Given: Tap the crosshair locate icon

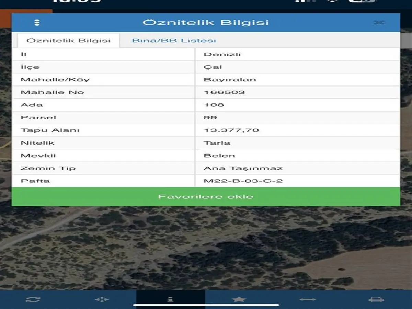Looking at the screenshot, I should pyautogui.click(x=102, y=299).
